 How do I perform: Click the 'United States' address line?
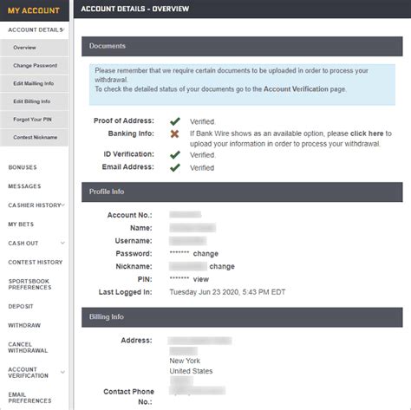(191, 371)
